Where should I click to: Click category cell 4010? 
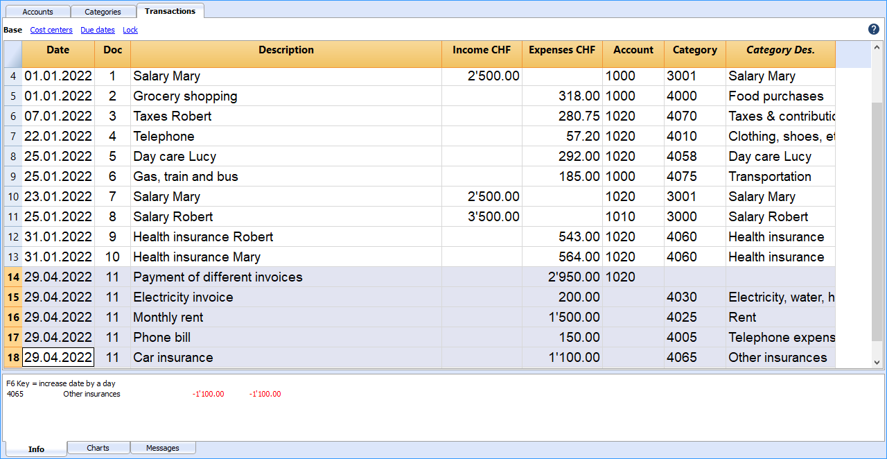pos(695,137)
